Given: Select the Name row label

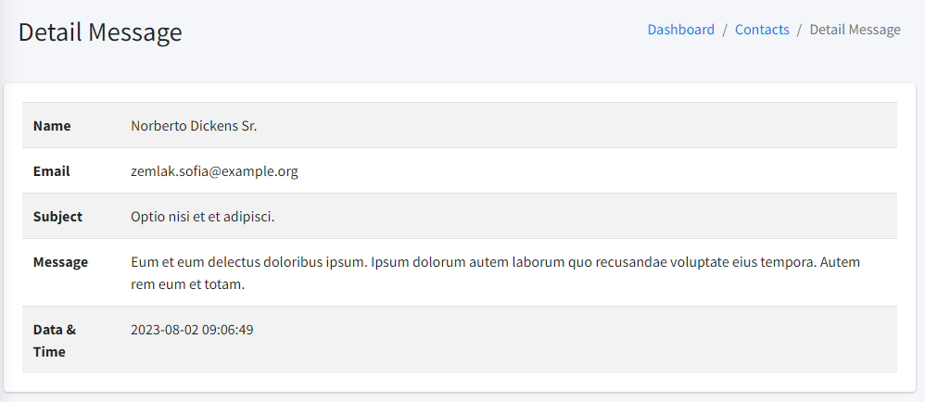Looking at the screenshot, I should click(52, 126).
